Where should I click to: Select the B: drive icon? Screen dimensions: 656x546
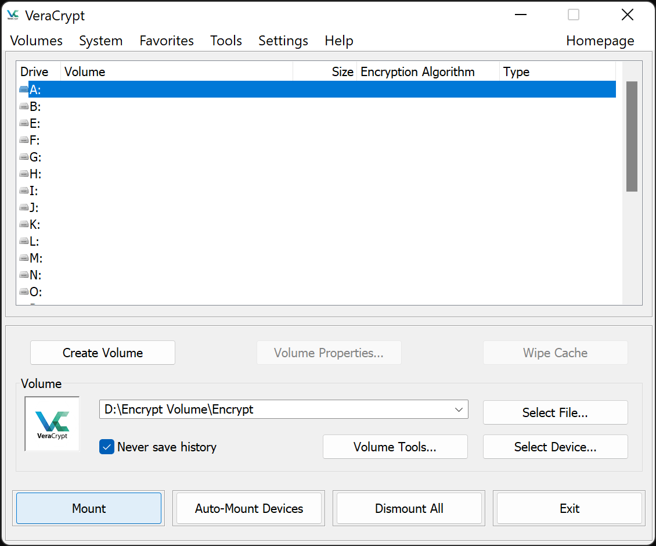(x=24, y=106)
